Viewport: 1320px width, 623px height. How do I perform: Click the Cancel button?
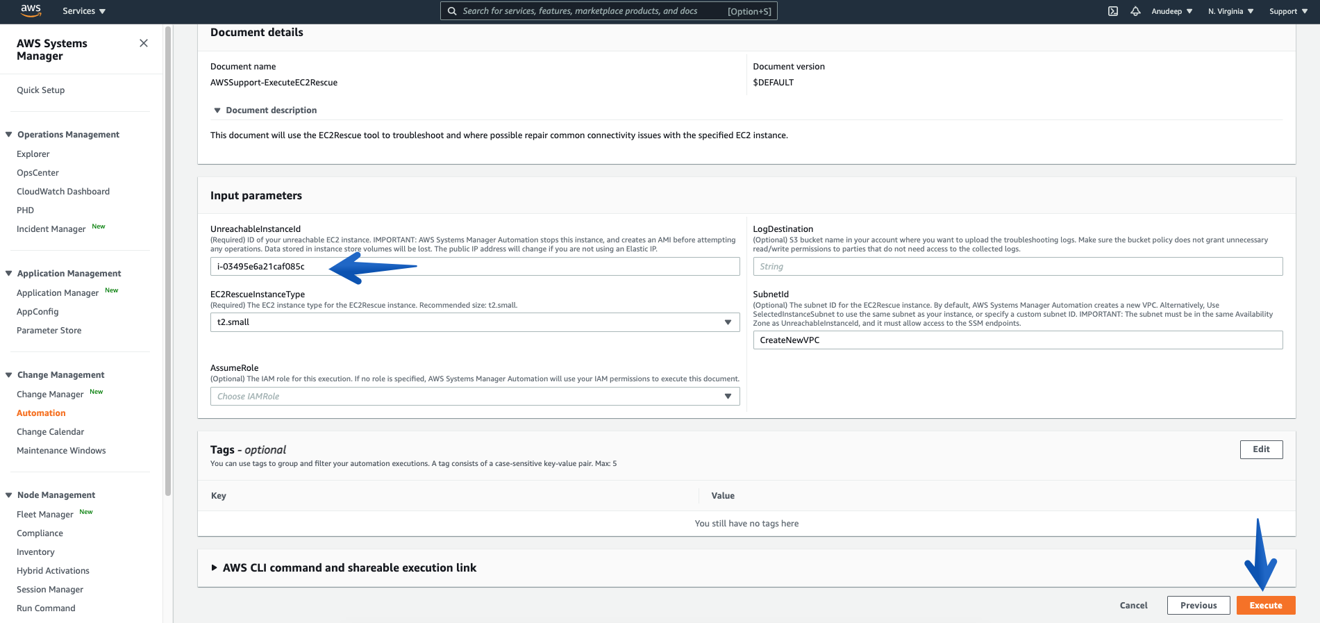point(1134,606)
